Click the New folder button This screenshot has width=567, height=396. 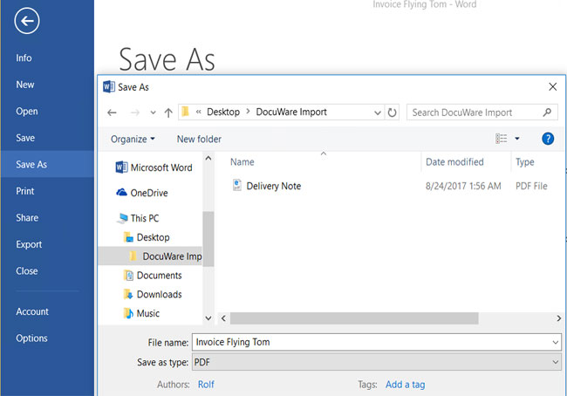199,139
